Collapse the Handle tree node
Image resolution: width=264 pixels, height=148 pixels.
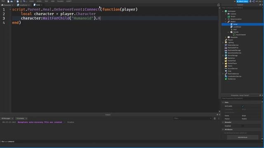pos(228,32)
